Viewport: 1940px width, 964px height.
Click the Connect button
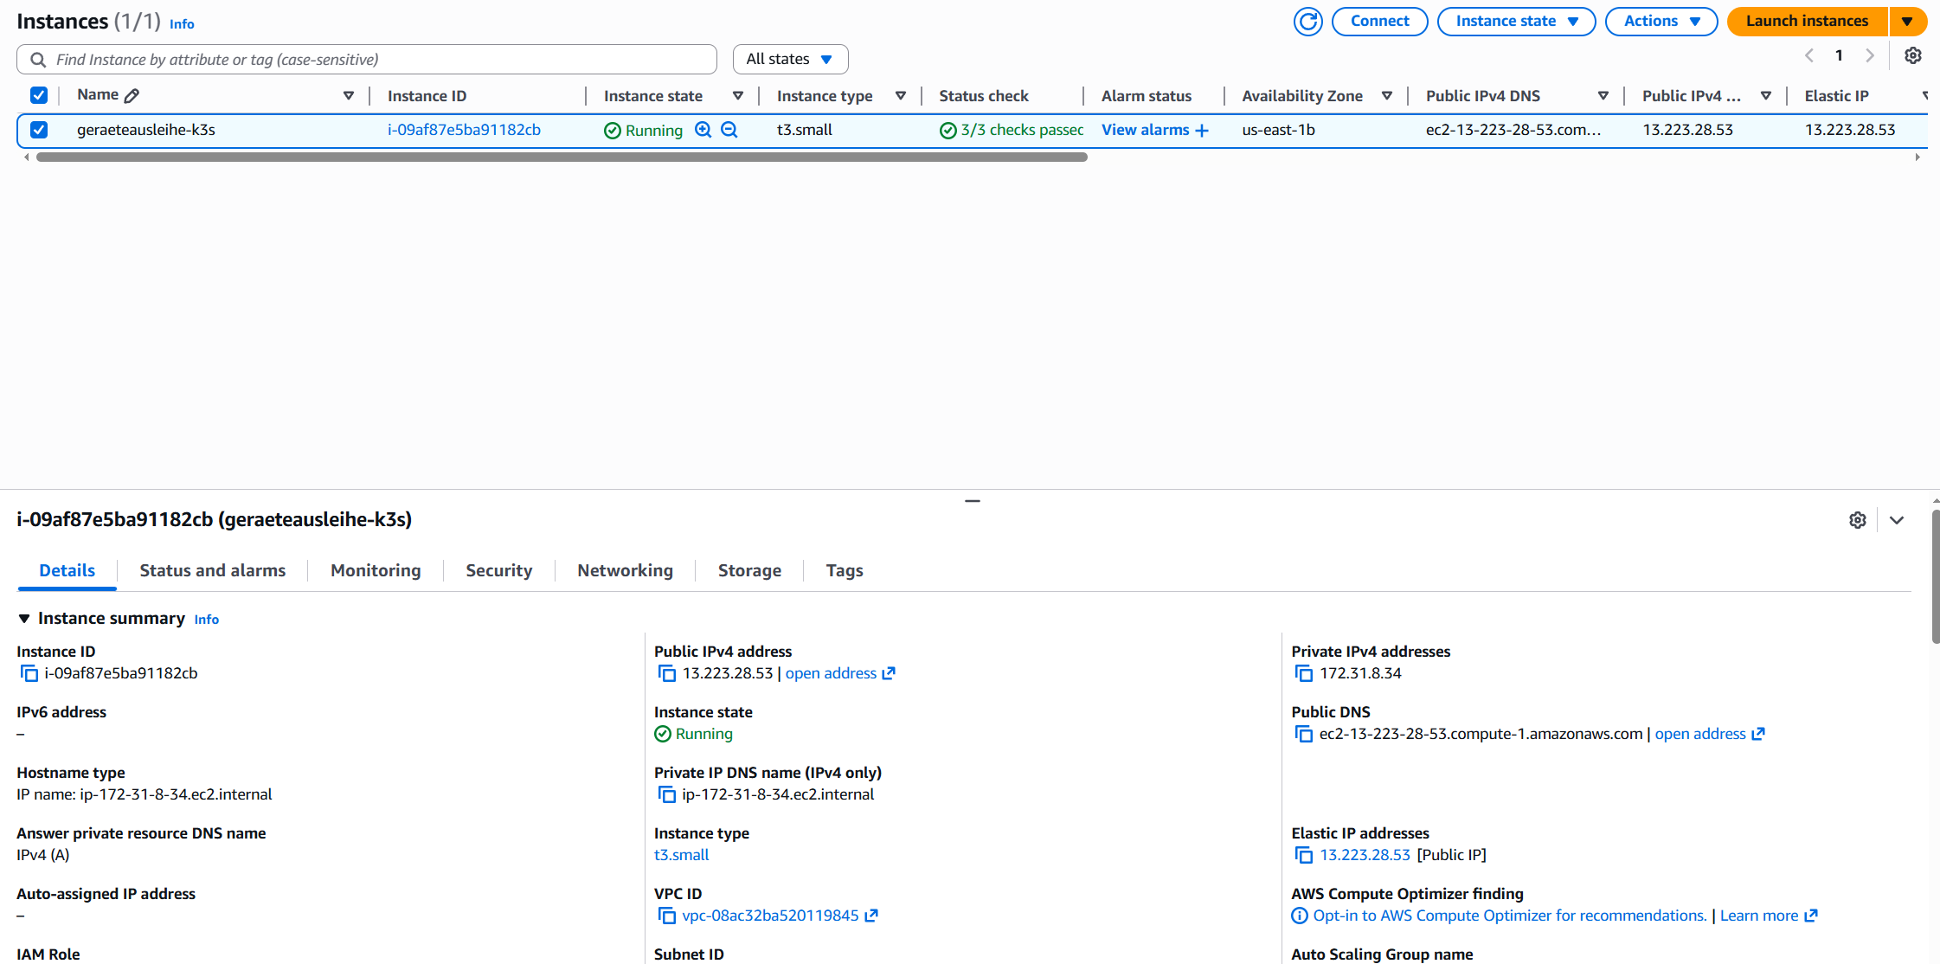click(1379, 22)
